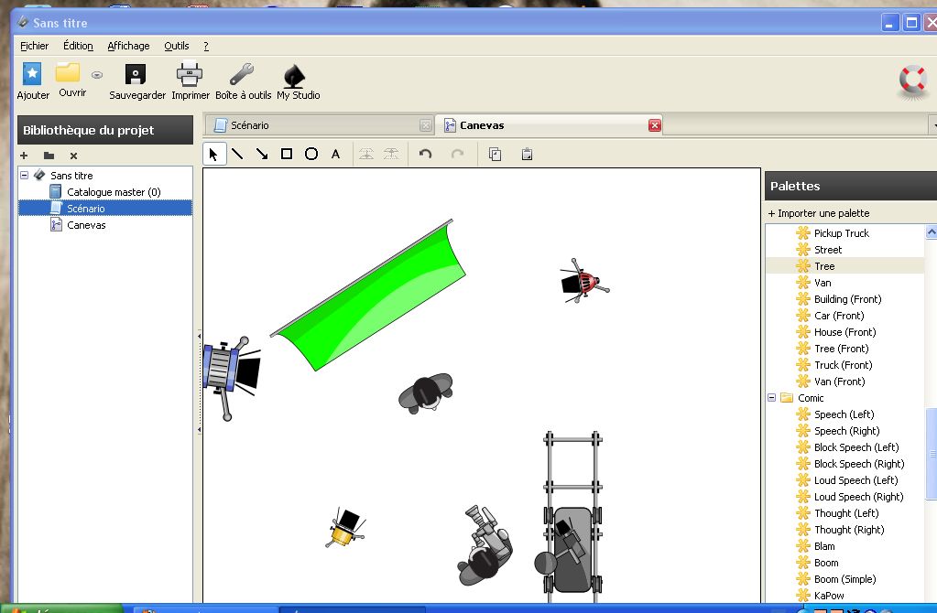Choose Building (Front) from the palette
This screenshot has height=613, width=937.
847,299
